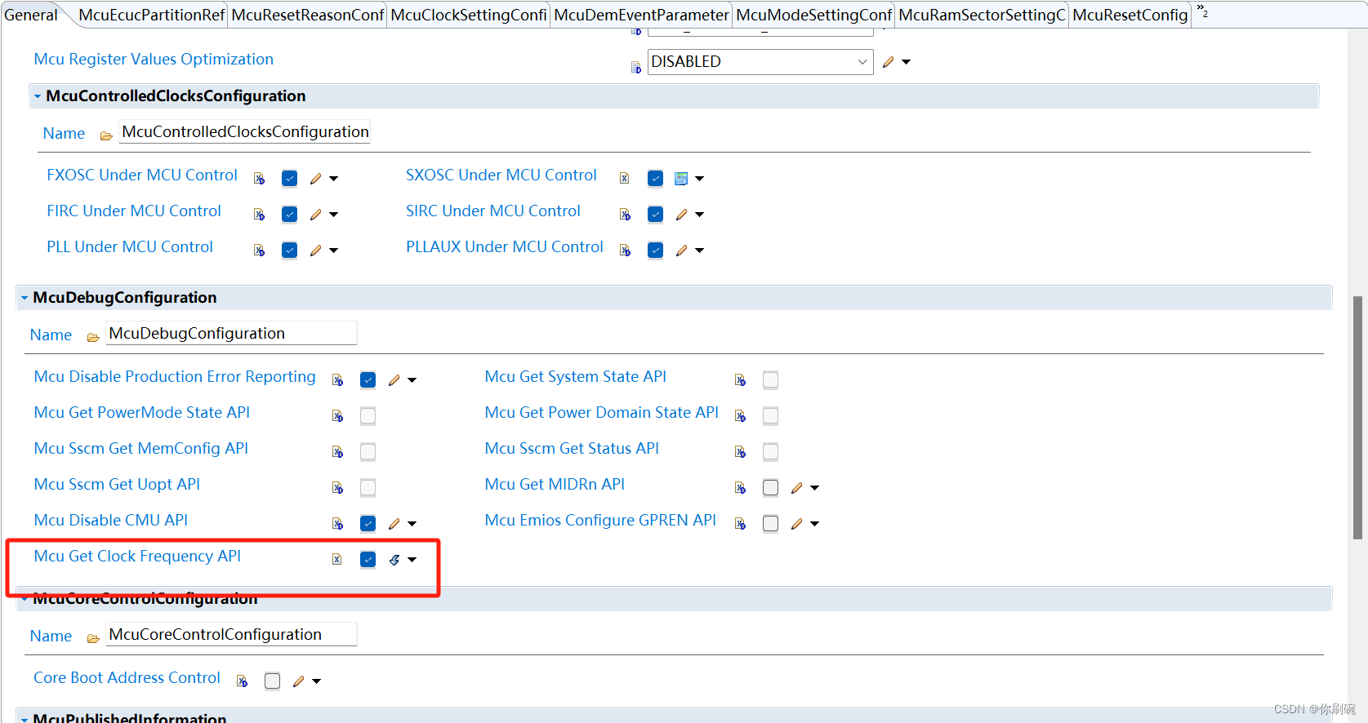Viewport: 1368px width, 723px height.
Task: Click pencil icon for Mcu Disable Production Error Reporting
Action: [394, 380]
